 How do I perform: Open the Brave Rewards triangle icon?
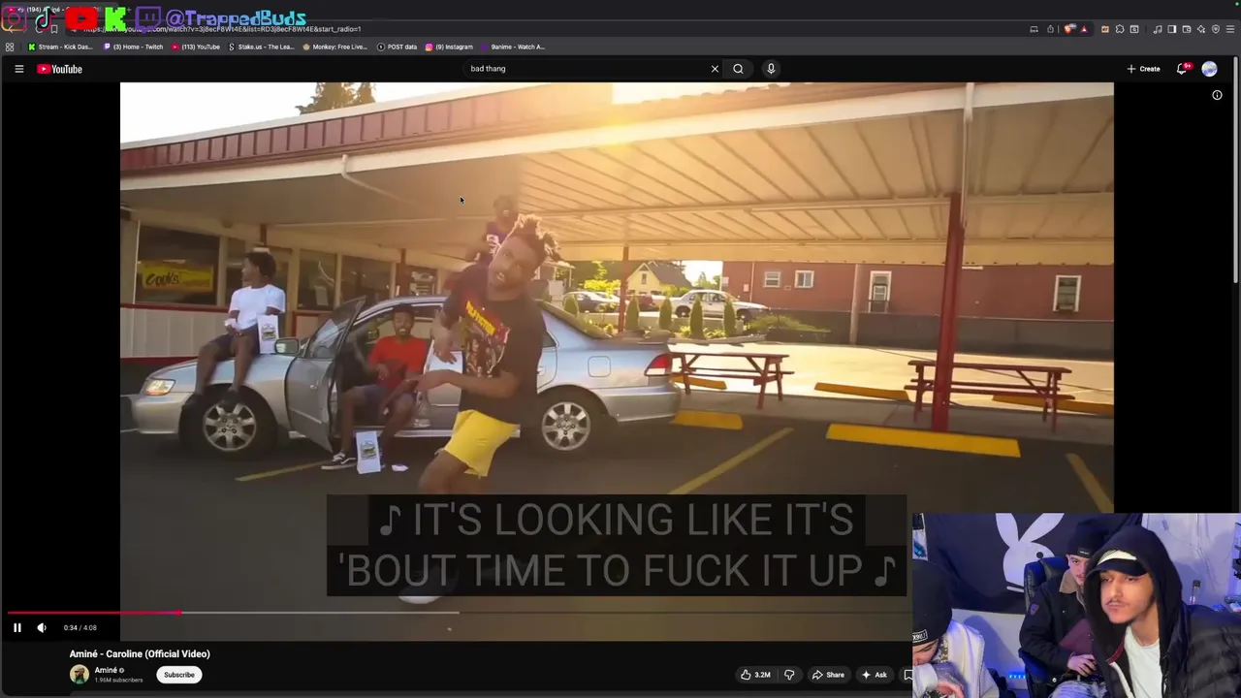tap(1084, 29)
